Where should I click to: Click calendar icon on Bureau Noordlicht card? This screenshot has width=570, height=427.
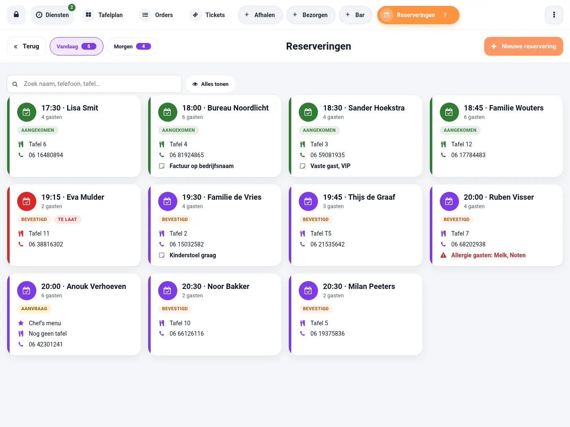(167, 112)
